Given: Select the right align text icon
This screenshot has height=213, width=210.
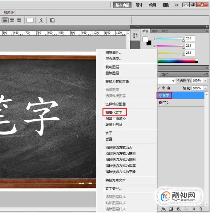Looking at the screenshot, I should [19, 20].
